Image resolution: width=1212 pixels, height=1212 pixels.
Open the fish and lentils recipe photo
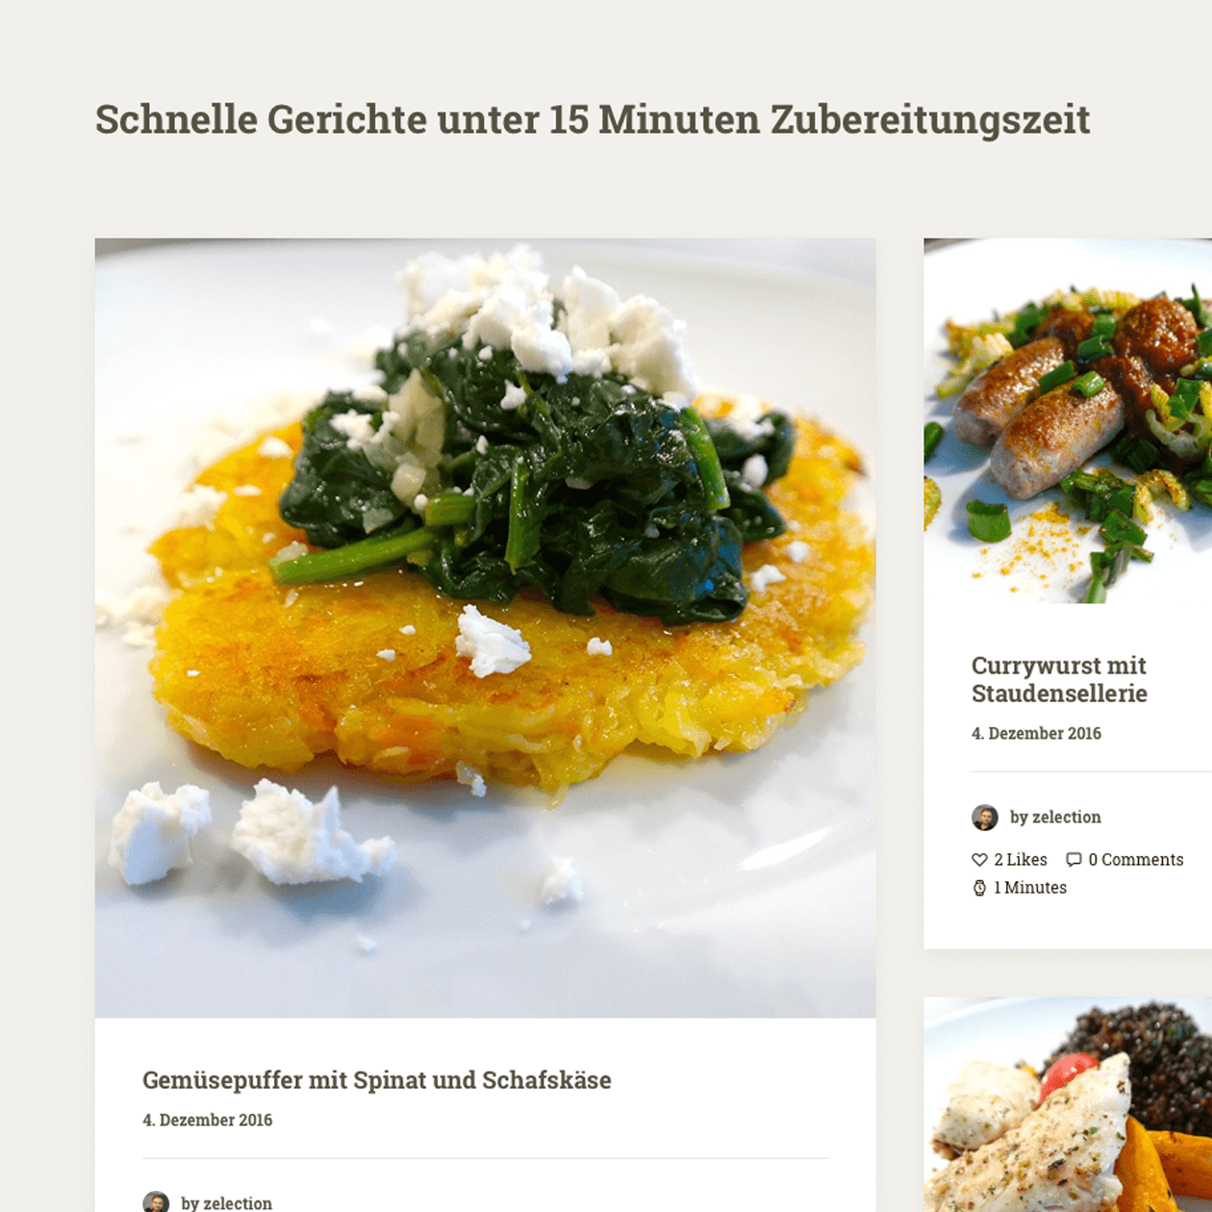[1068, 1104]
